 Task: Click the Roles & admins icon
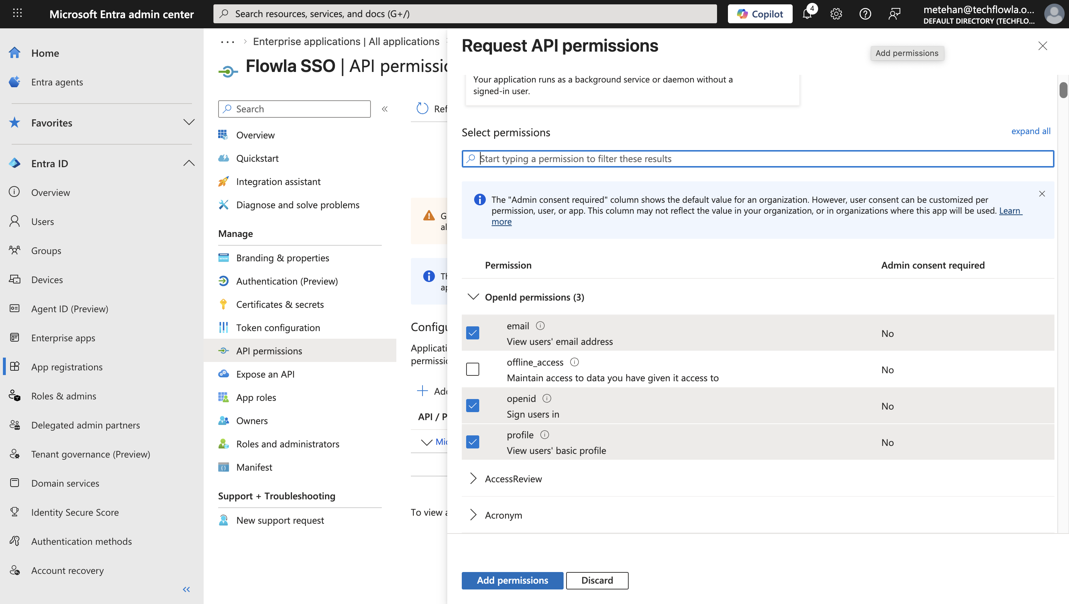tap(15, 395)
